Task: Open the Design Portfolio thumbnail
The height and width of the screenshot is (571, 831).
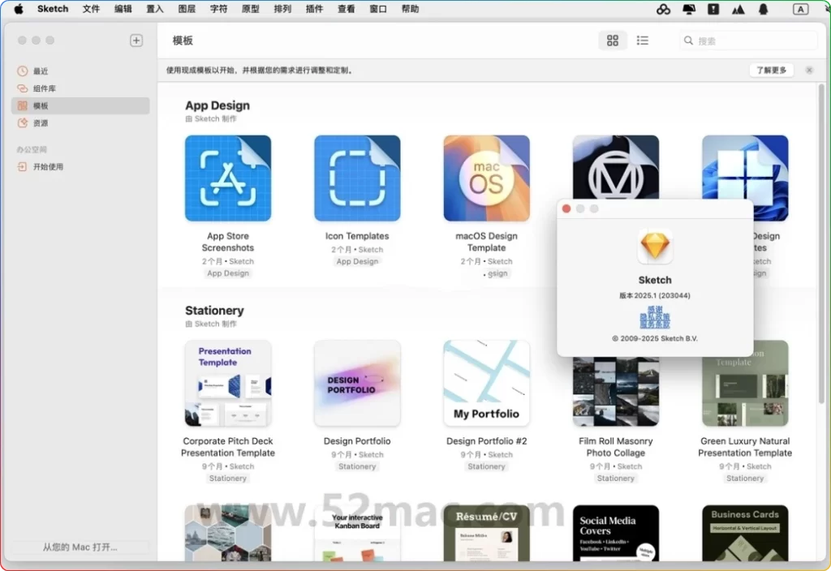Action: click(x=357, y=383)
